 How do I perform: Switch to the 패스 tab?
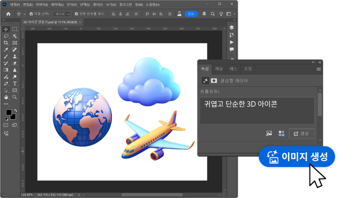233,69
